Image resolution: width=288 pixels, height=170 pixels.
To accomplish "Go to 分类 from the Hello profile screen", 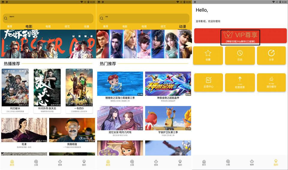I will pyautogui.click(x=228, y=163).
